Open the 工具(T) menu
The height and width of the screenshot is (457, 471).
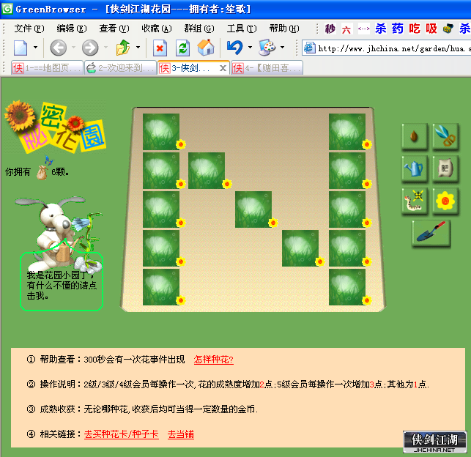click(x=242, y=29)
